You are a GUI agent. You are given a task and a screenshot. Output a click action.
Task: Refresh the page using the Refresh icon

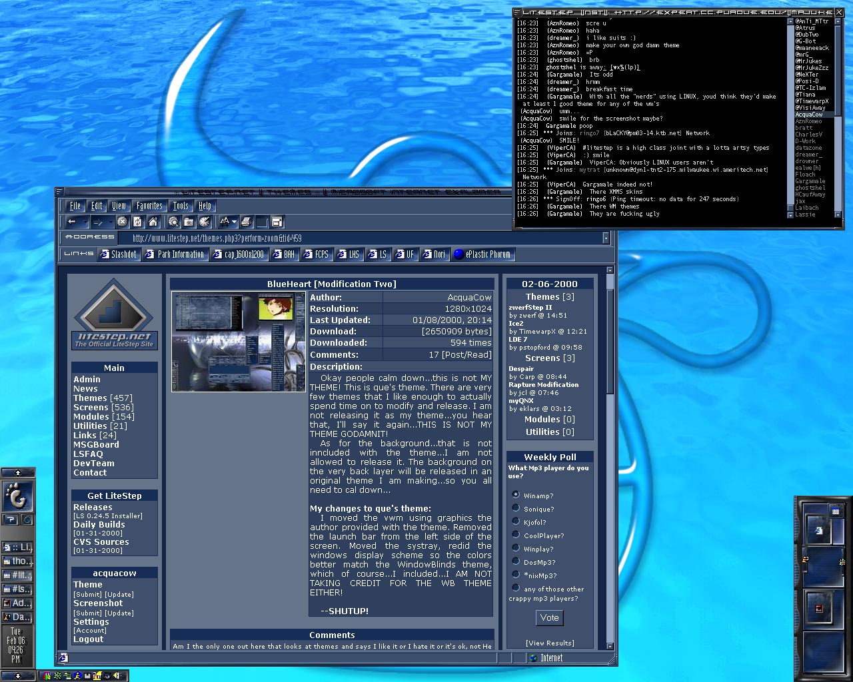(x=137, y=222)
